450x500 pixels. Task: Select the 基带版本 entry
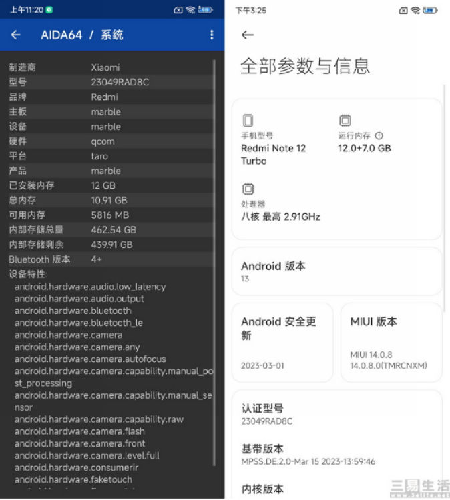pos(336,455)
